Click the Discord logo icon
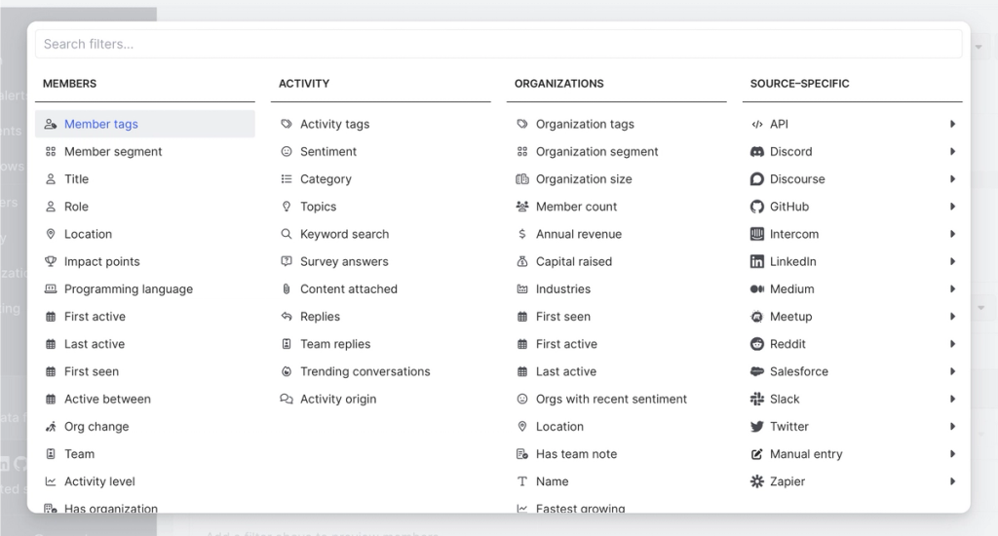This screenshot has width=998, height=536. pyautogui.click(x=757, y=152)
